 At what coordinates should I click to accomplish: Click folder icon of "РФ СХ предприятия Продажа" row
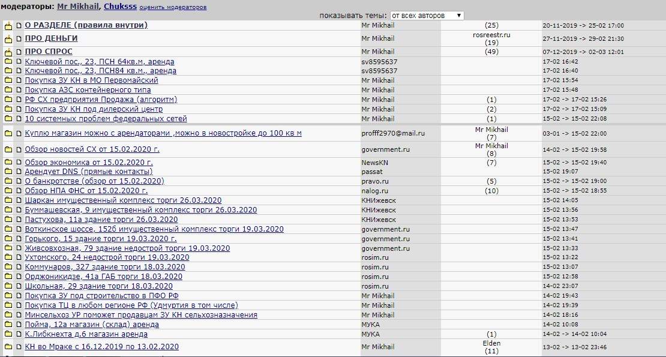click(x=8, y=100)
